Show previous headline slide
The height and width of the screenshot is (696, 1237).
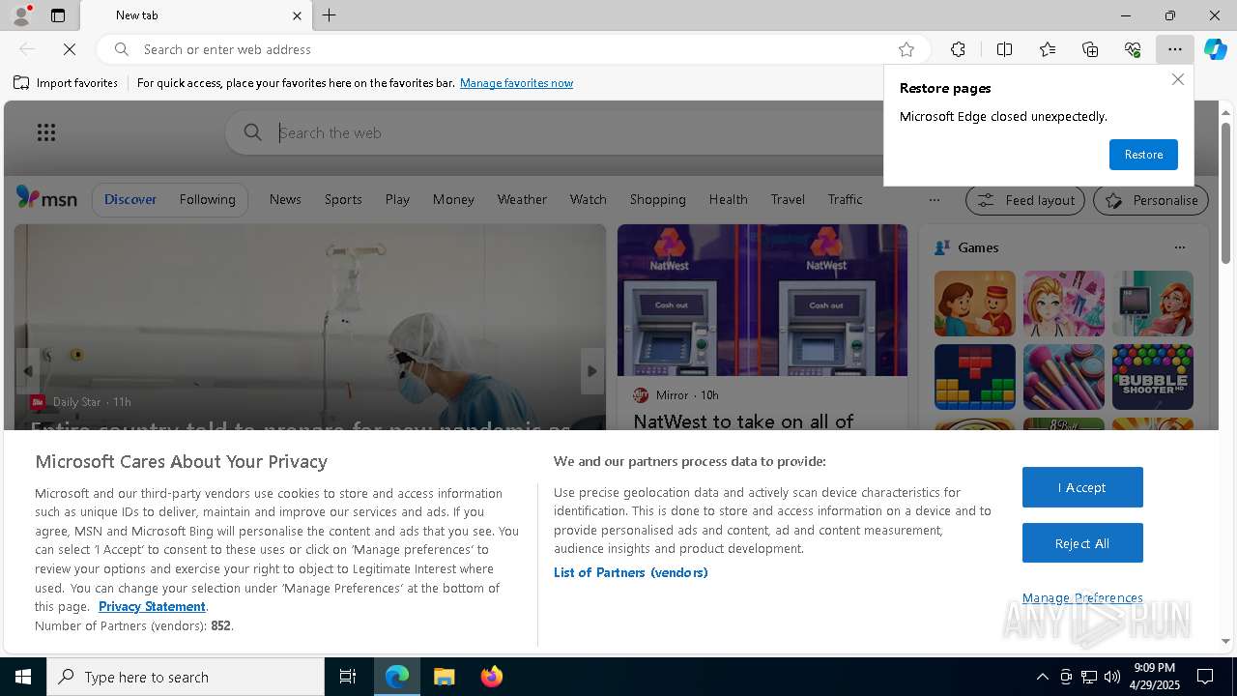(x=27, y=370)
